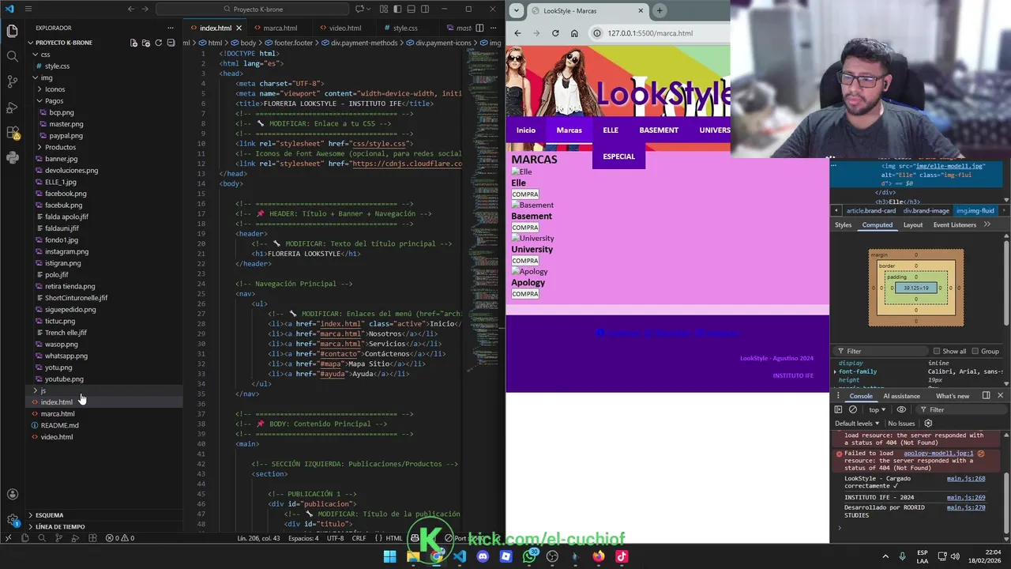Reload the Chrome page
Screen dimensions: 1011x569
555,33
